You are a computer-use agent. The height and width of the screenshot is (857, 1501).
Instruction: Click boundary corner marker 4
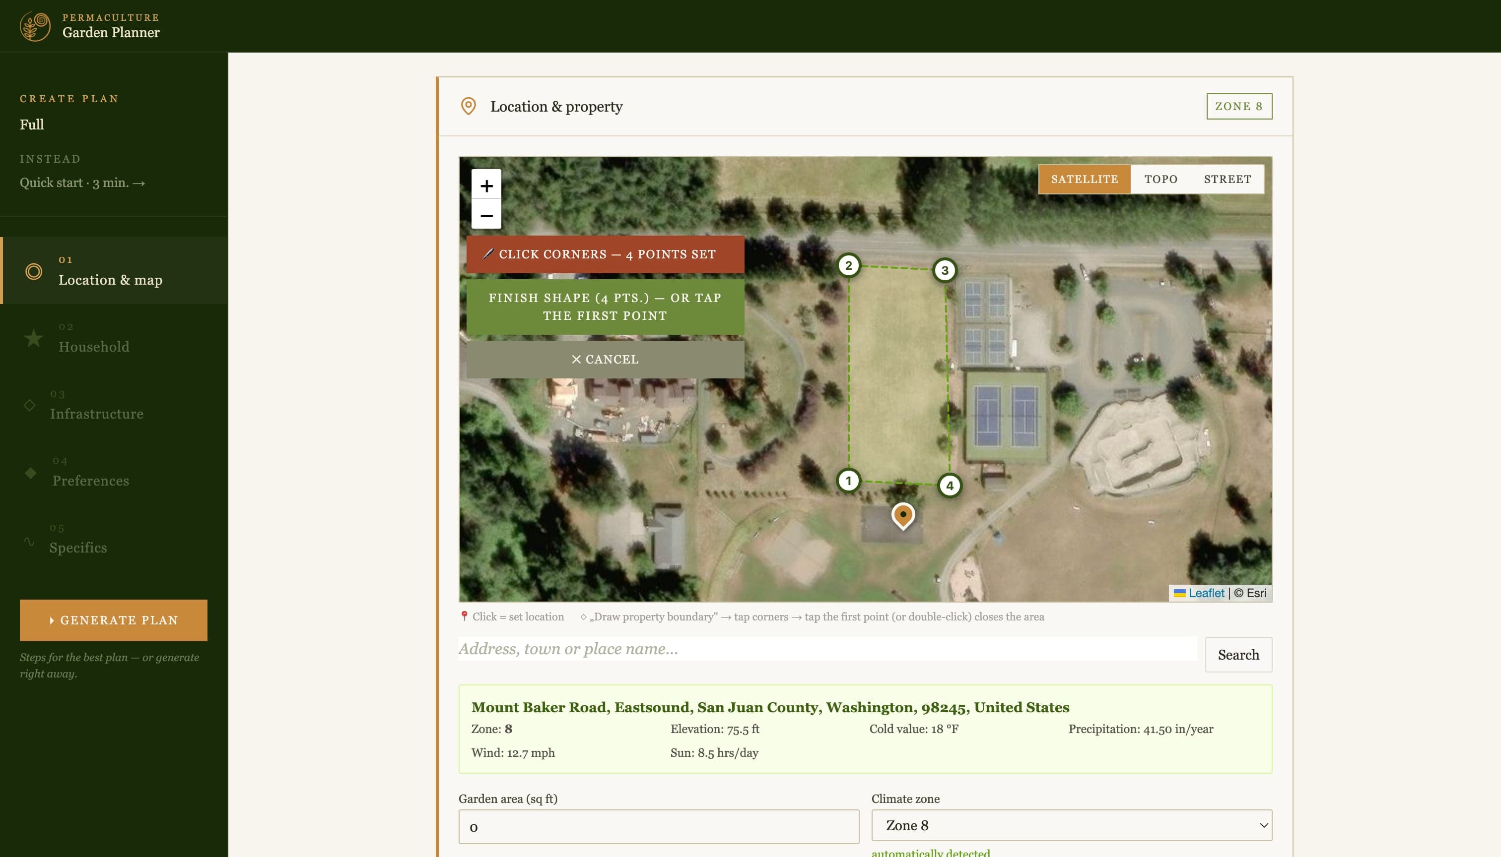949,486
